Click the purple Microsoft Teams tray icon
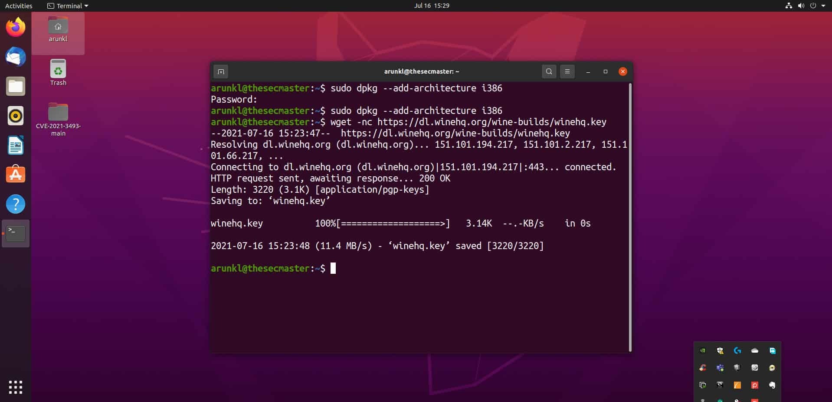The height and width of the screenshot is (402, 832). click(720, 368)
